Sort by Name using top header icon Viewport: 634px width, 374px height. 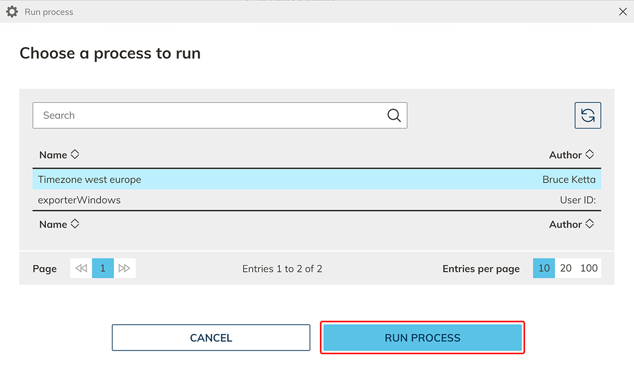tap(75, 154)
